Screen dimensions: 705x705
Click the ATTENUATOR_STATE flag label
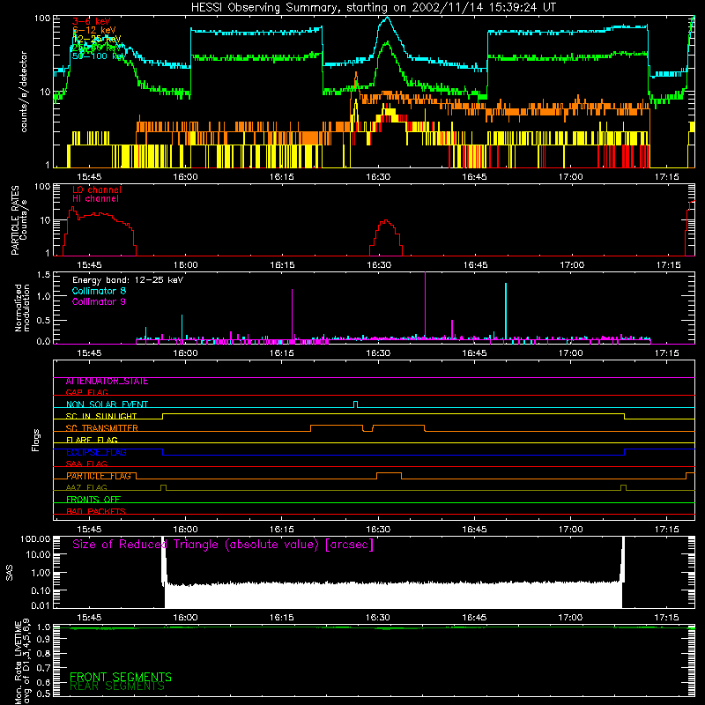click(x=107, y=382)
